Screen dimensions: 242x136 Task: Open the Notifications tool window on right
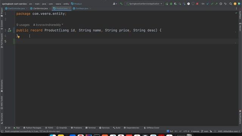pyautogui.click(x=240, y=117)
